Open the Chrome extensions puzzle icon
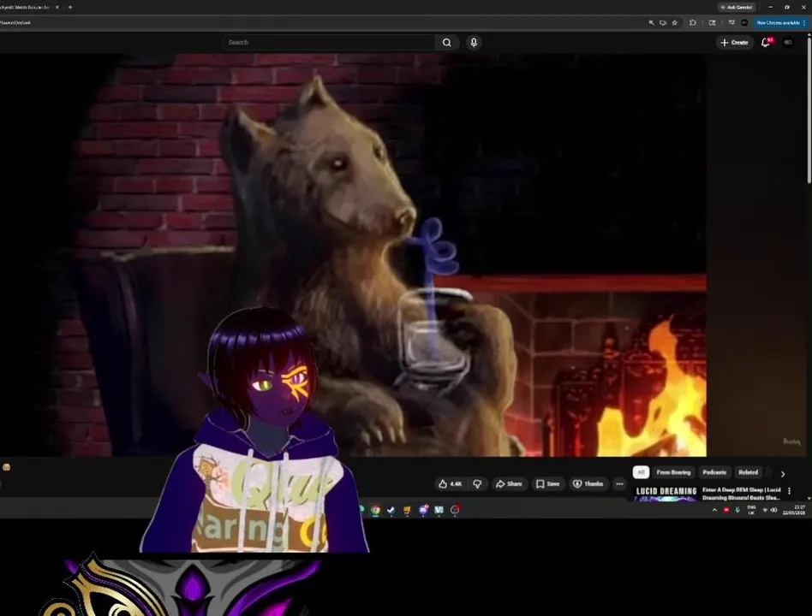Viewport: 812px width, 616px height. [x=692, y=23]
